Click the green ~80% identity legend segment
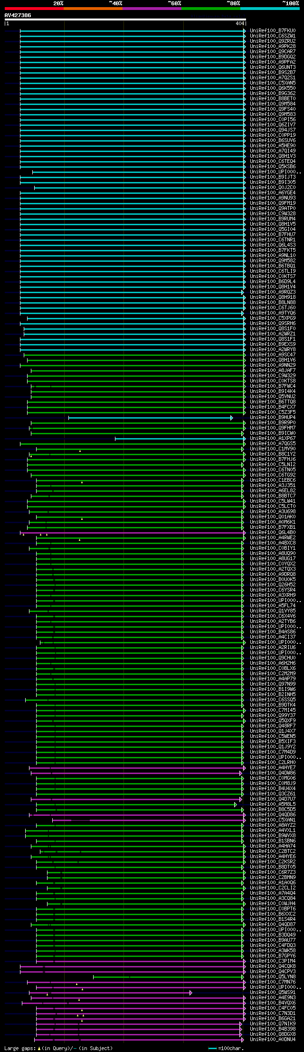The image size is (304, 1052). pos(210,8)
